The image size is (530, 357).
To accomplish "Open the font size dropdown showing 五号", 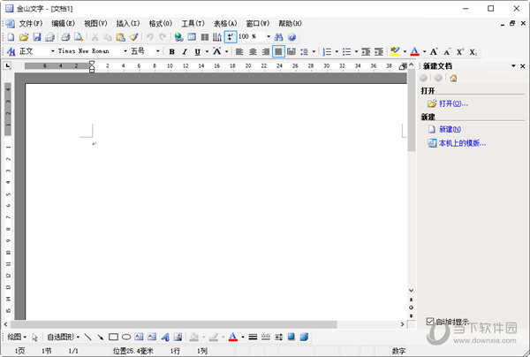I will 157,51.
